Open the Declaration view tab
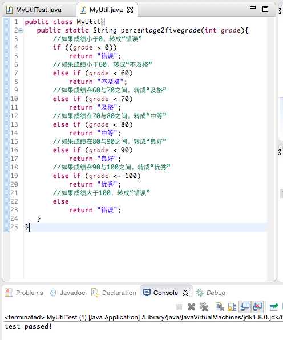Screen dimensions: 283x340 pos(114,293)
